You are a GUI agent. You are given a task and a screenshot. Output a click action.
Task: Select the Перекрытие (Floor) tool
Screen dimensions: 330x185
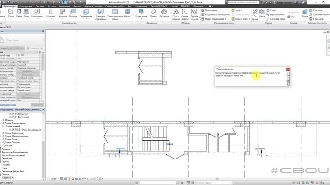(86, 14)
